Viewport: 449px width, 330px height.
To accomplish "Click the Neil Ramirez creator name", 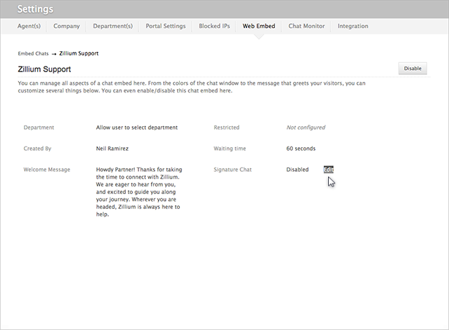I will (112, 149).
